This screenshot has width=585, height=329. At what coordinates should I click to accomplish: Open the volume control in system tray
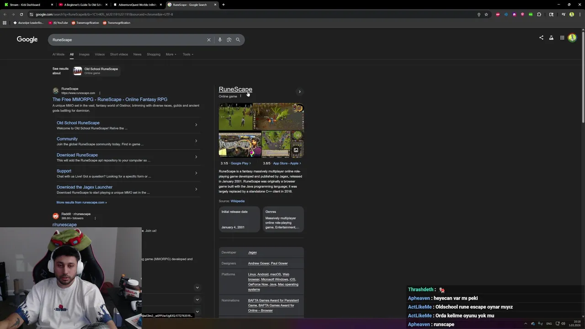click(563, 324)
